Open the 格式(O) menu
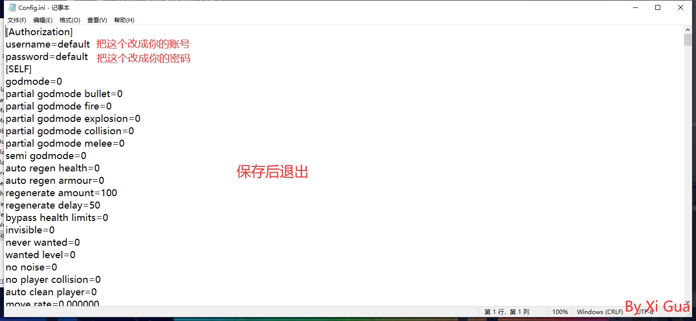 [x=69, y=20]
